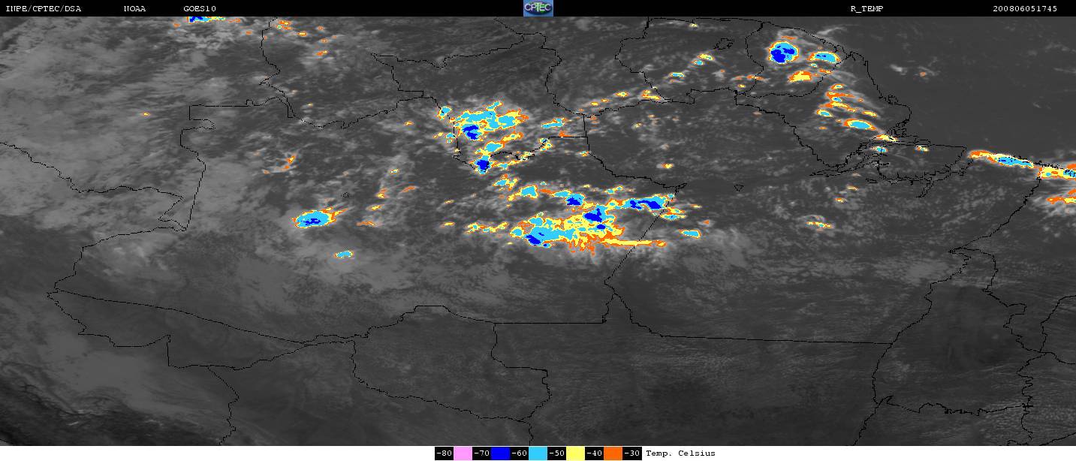1076x461 pixels.
Task: Click the -40 legend value
Action: coord(594,453)
